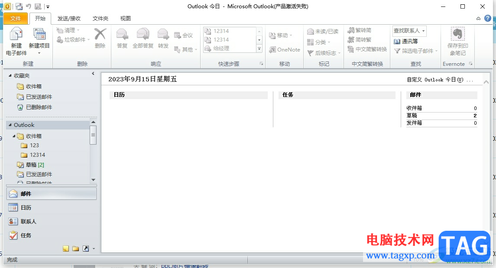
Task: Click the Delete (删除) X icon
Action: tap(100, 34)
